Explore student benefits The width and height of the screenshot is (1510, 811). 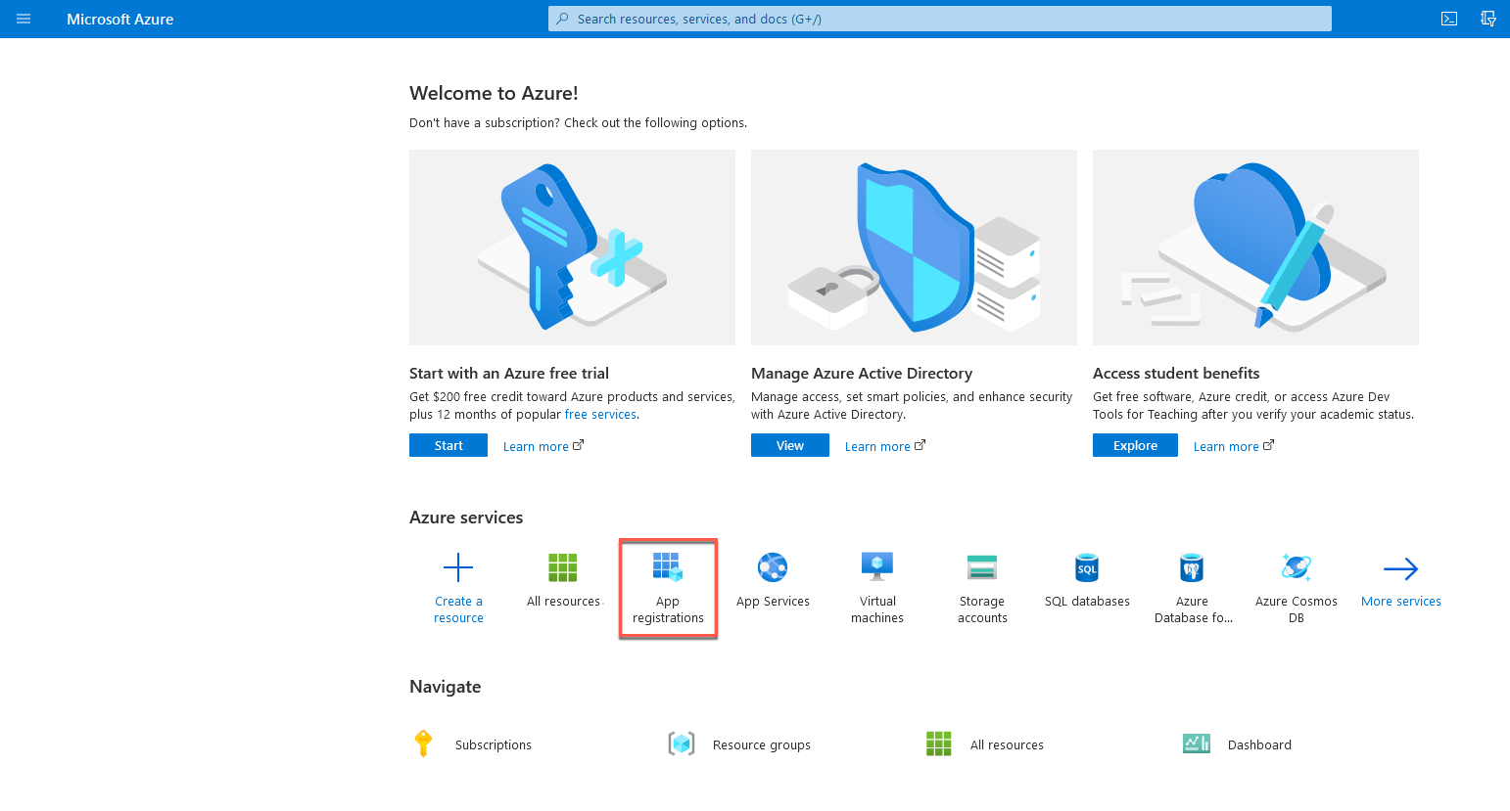[x=1134, y=445]
